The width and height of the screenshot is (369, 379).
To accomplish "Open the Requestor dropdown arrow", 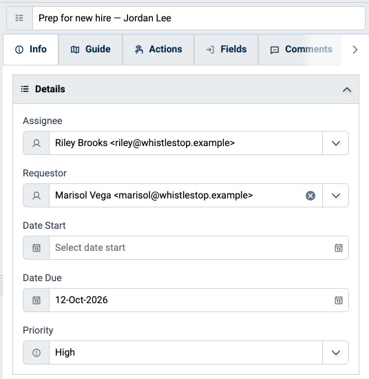I will pos(336,196).
